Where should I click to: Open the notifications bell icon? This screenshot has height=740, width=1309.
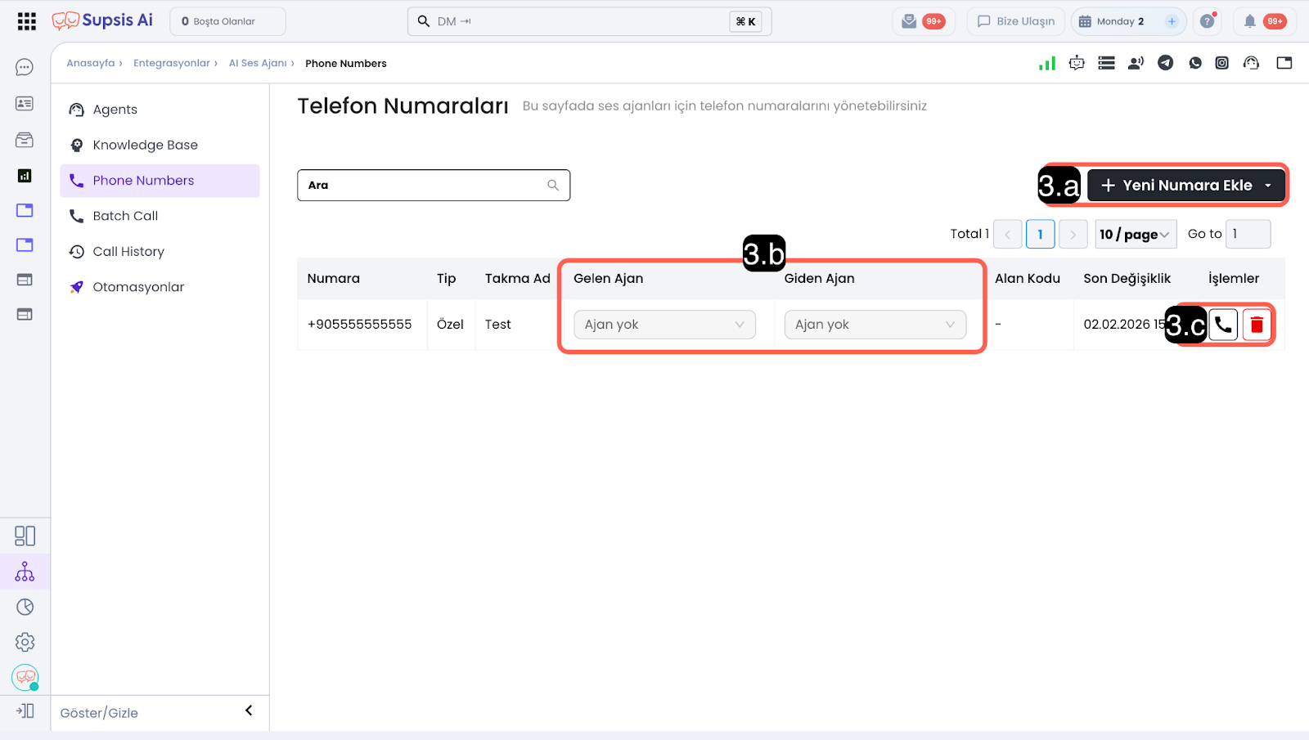point(1249,21)
